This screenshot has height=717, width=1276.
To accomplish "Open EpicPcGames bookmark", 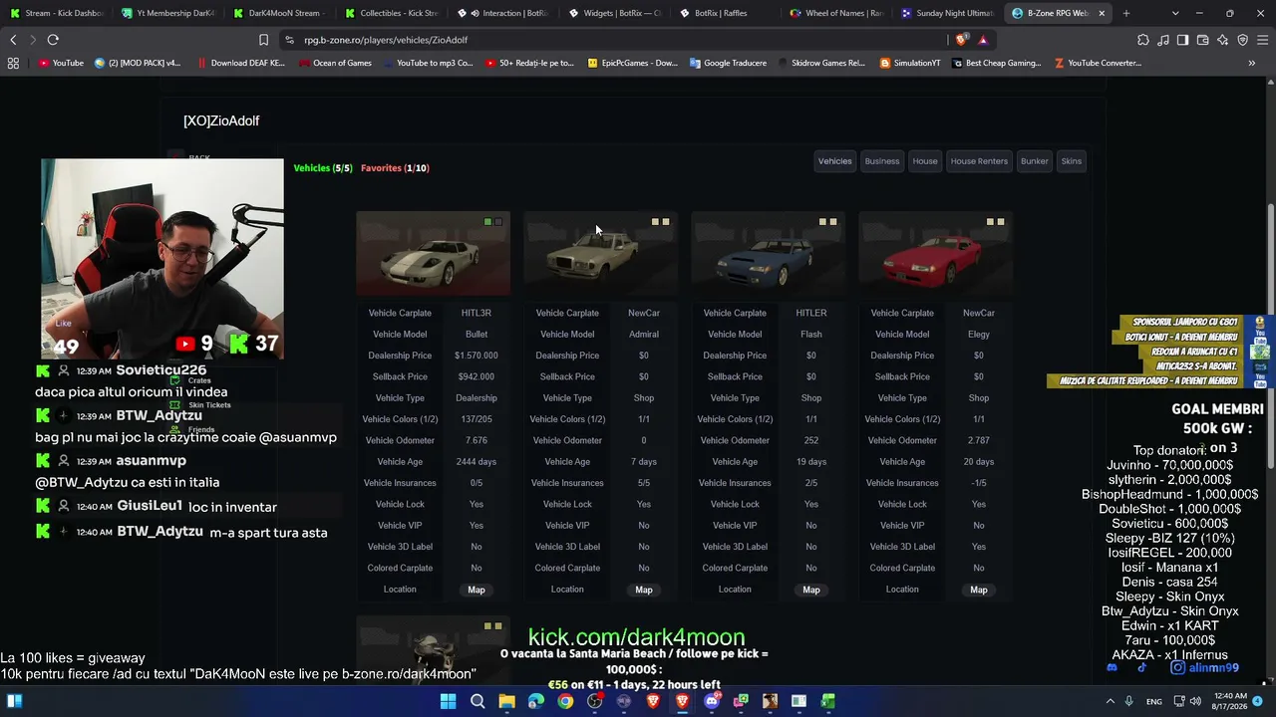I will tap(632, 63).
